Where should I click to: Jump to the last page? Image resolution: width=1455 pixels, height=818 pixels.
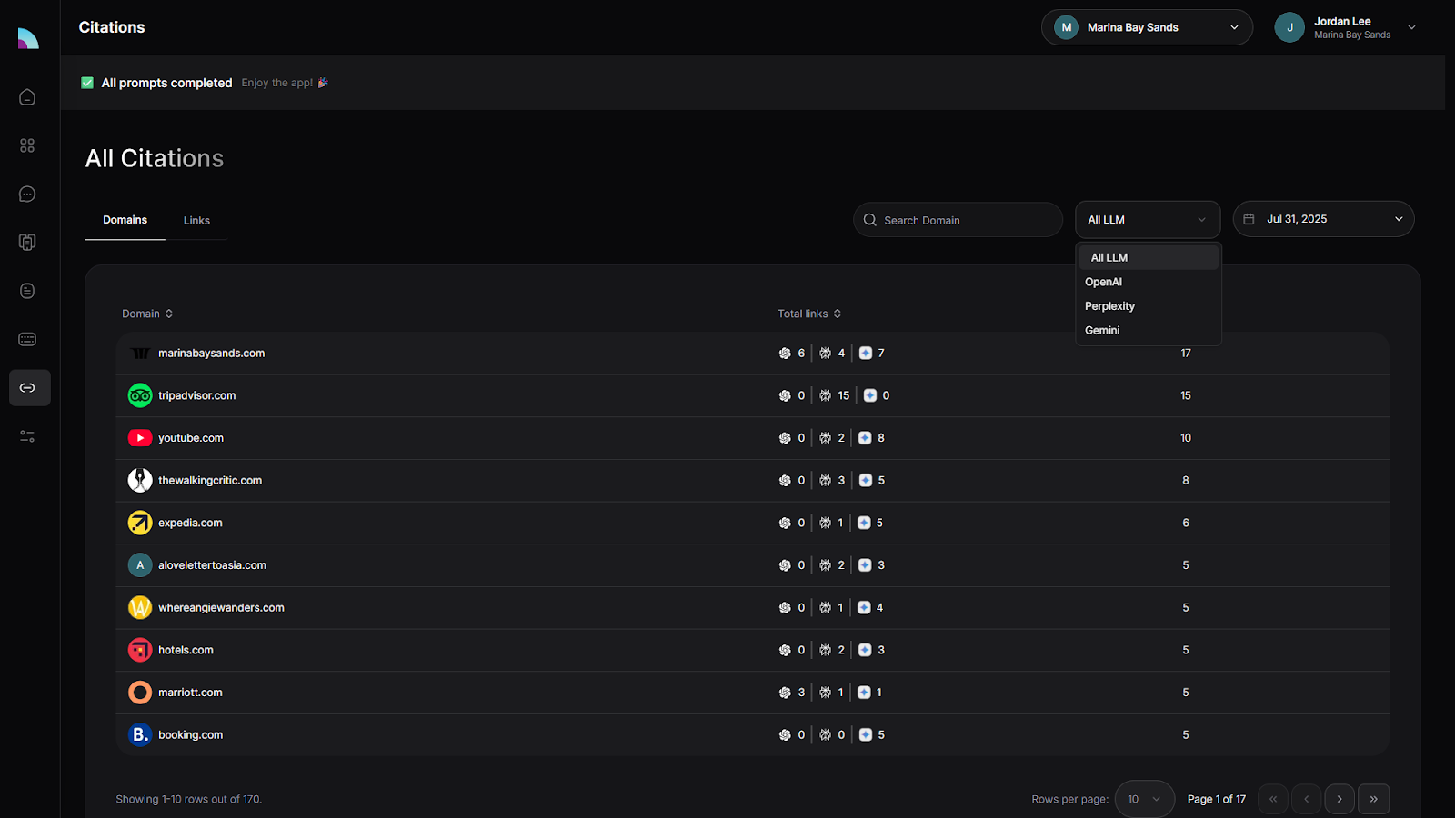(x=1373, y=799)
